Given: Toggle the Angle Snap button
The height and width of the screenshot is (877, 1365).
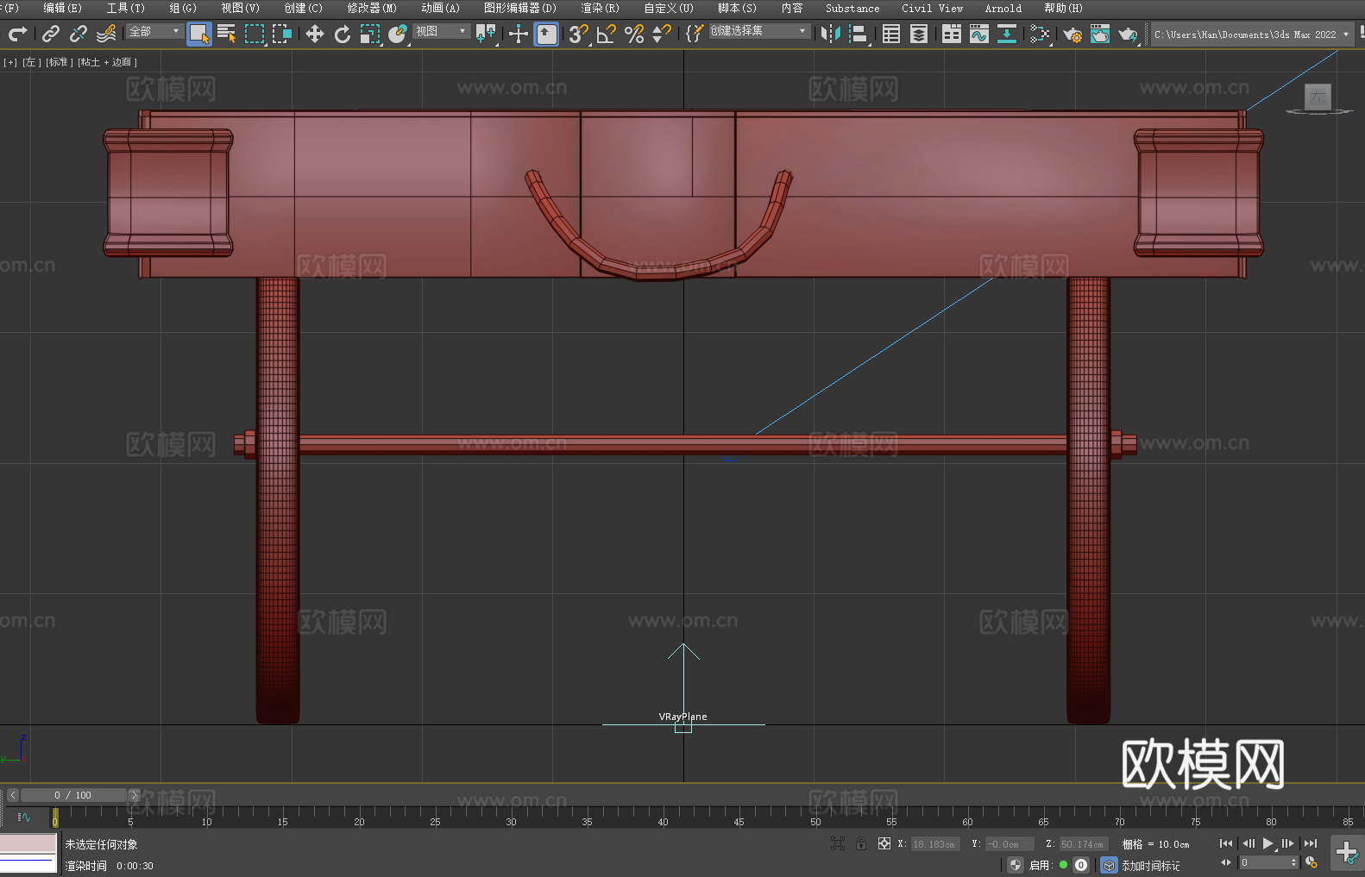Looking at the screenshot, I should [606, 34].
